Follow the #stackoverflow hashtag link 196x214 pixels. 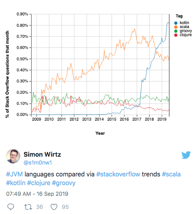coord(118,174)
